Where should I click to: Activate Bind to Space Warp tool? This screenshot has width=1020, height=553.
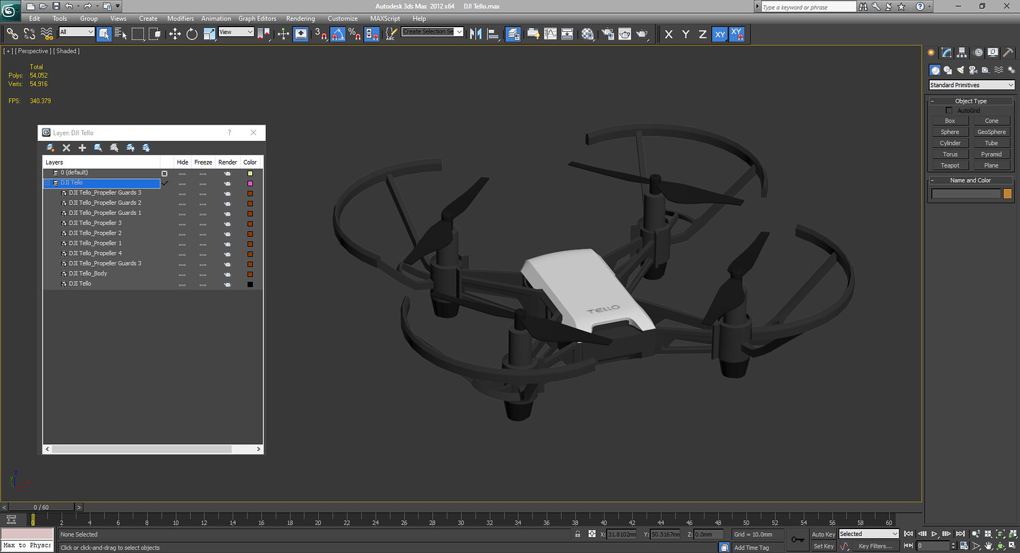[x=46, y=33]
